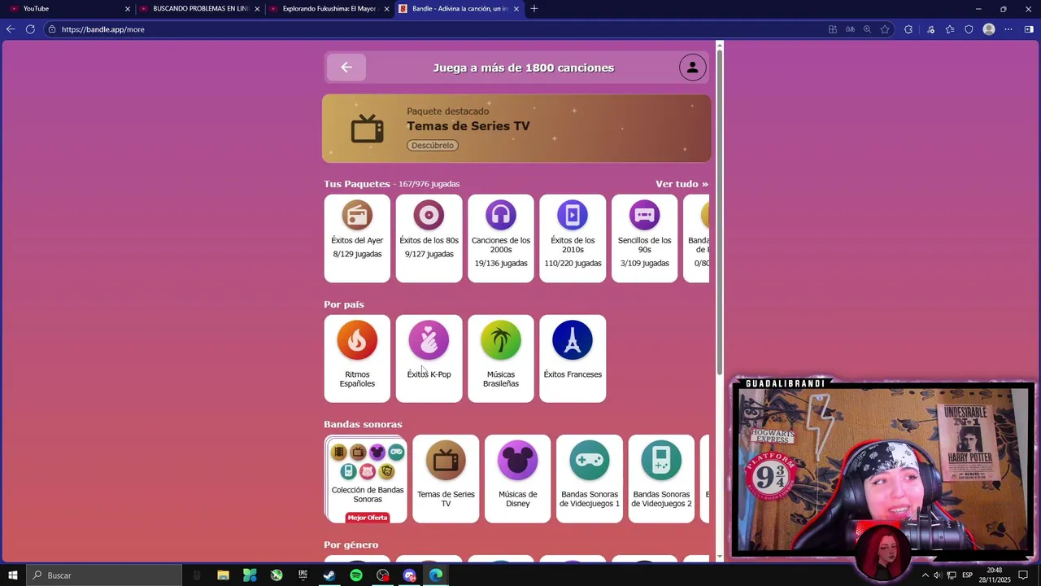Screen dimensions: 1041x586
Task: Open the Músicas de Disney pack
Action: [517, 479]
